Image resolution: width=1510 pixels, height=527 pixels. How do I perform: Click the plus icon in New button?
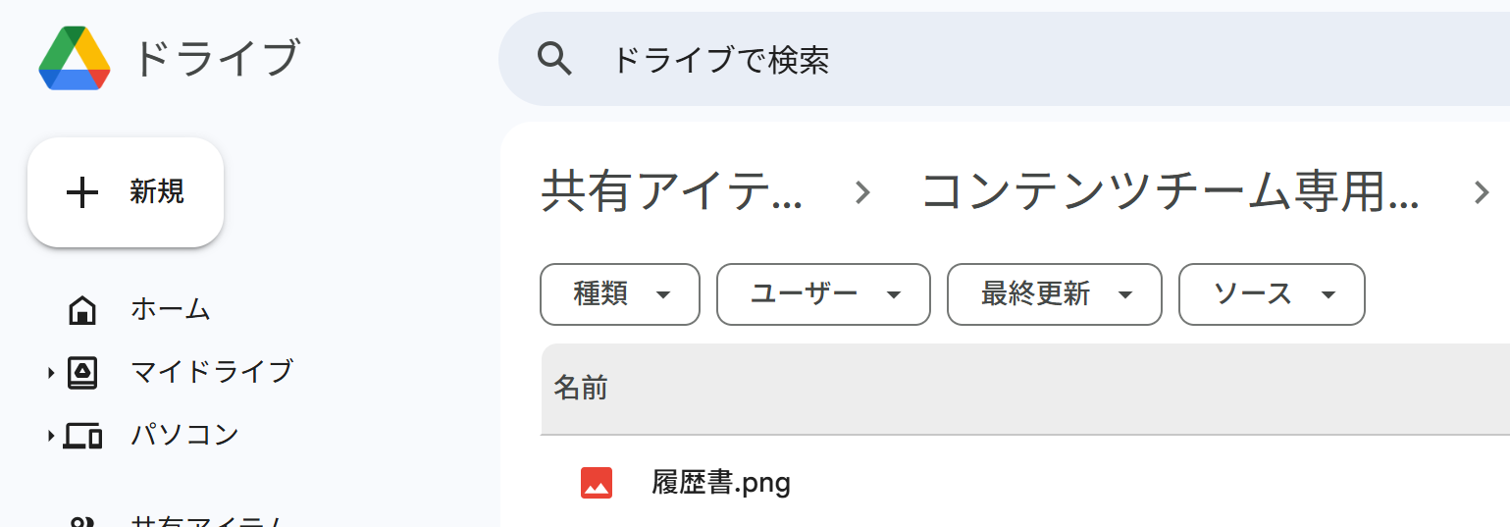point(82,192)
